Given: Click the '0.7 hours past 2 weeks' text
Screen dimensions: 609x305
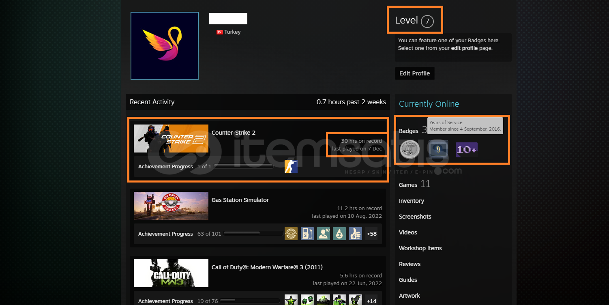Looking at the screenshot, I should click(351, 102).
